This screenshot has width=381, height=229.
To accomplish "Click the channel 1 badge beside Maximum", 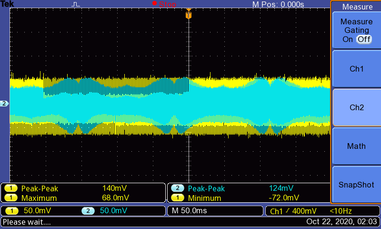I will coord(10,198).
